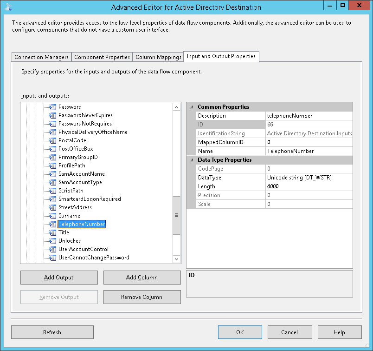Click the column icon beside PostalCode
The image size is (373, 351).
52,140
